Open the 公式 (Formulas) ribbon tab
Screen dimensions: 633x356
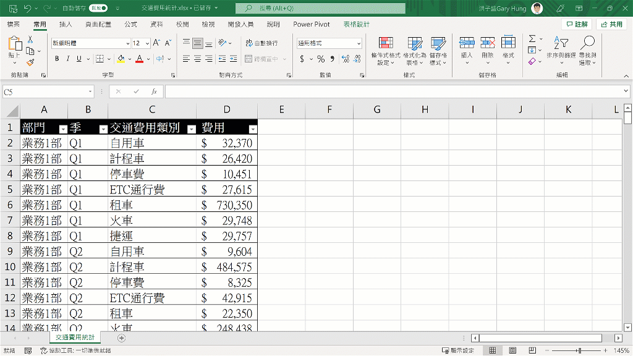tap(130, 24)
